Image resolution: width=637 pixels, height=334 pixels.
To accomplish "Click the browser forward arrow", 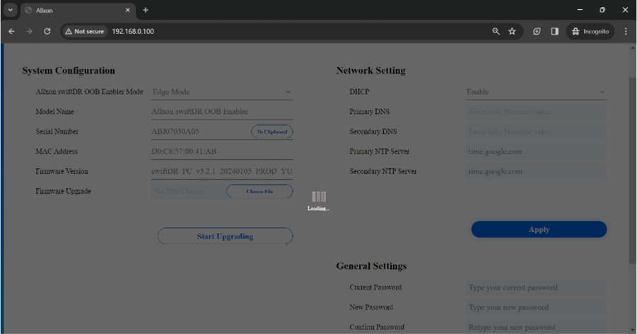I will tap(29, 31).
